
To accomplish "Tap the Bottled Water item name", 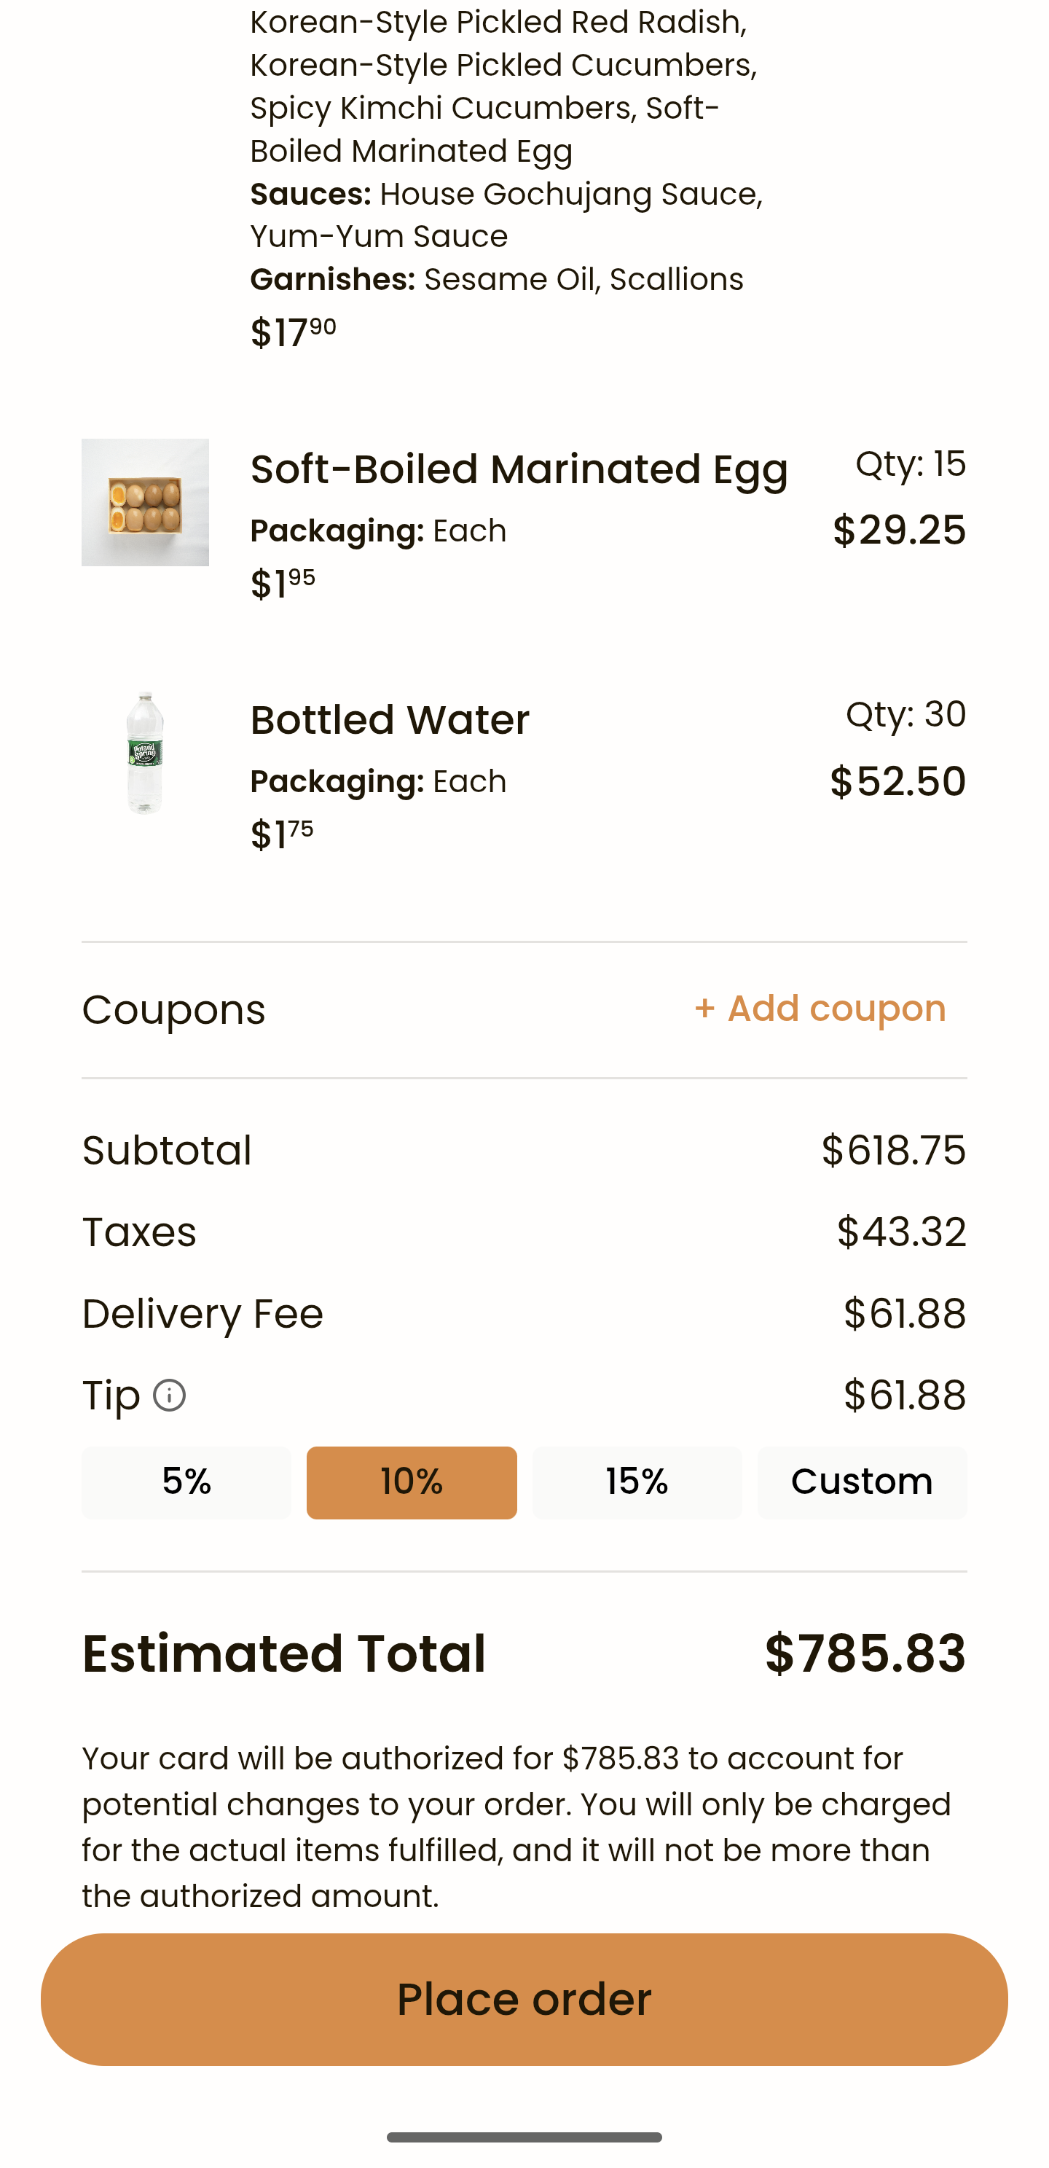I will [390, 721].
